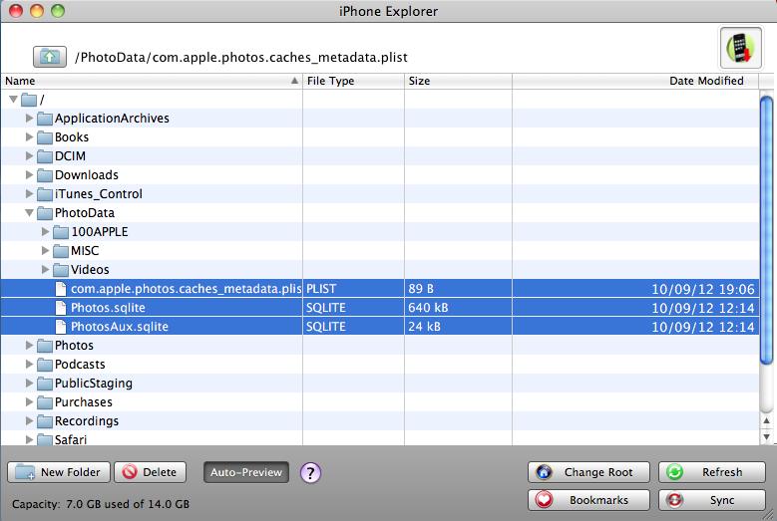
Task: Click the Podcasts folder icon
Action: (x=45, y=365)
